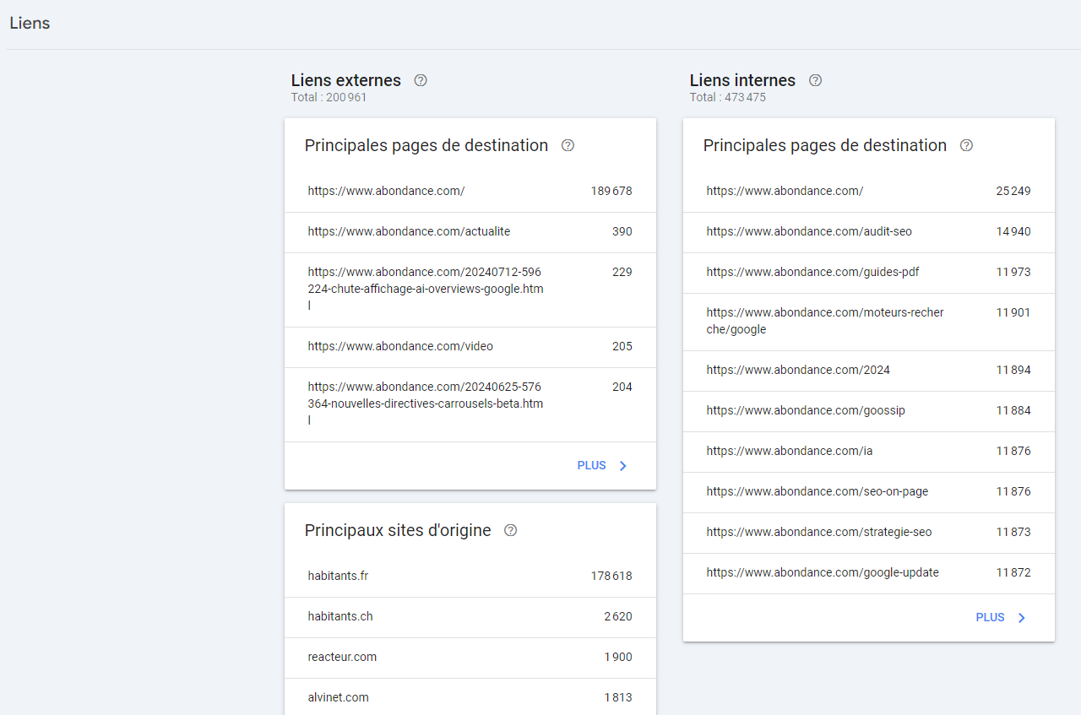Viewport: 1081px width, 715px height.
Task: Open help for external Principales pages de destination
Action: pos(568,145)
